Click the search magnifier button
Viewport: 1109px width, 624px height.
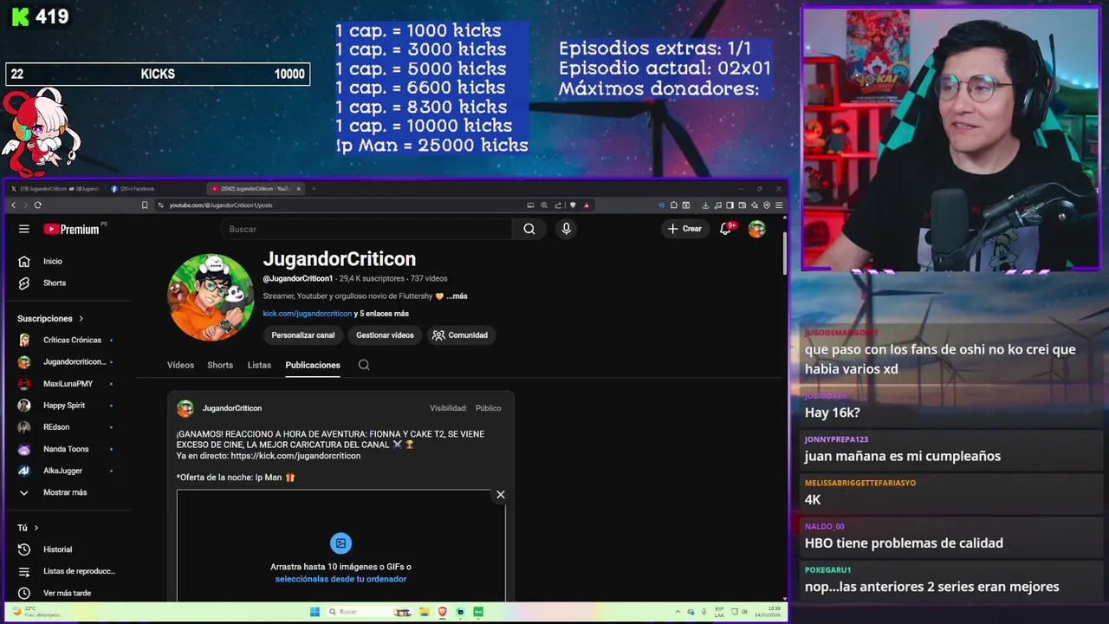pyautogui.click(x=529, y=229)
